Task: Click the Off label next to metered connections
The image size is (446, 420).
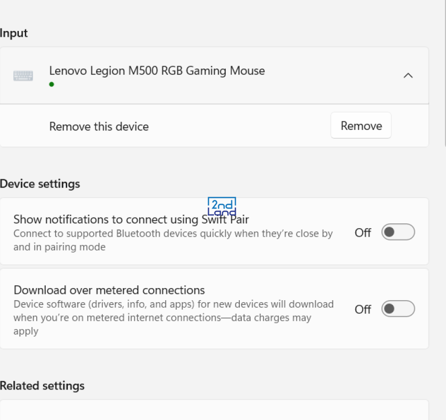Action: [x=363, y=309]
